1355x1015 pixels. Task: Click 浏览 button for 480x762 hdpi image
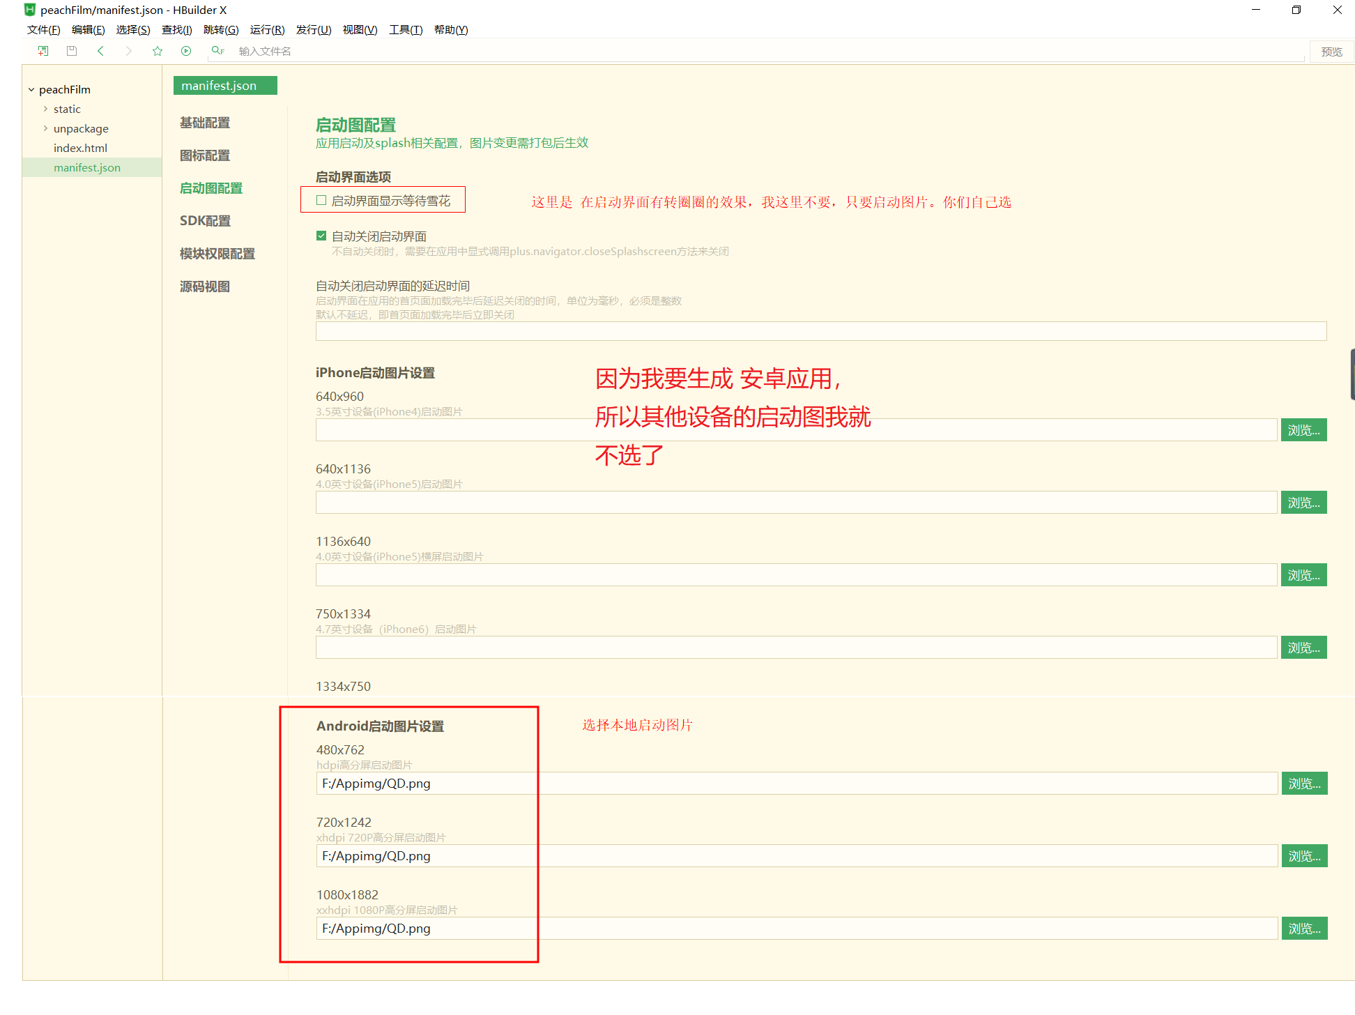1304,783
